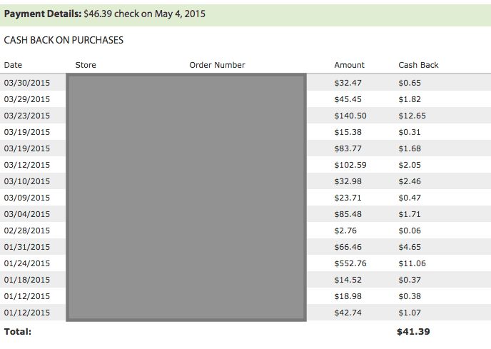Select the date 03/23/2015
The height and width of the screenshot is (349, 491).
[x=27, y=116]
